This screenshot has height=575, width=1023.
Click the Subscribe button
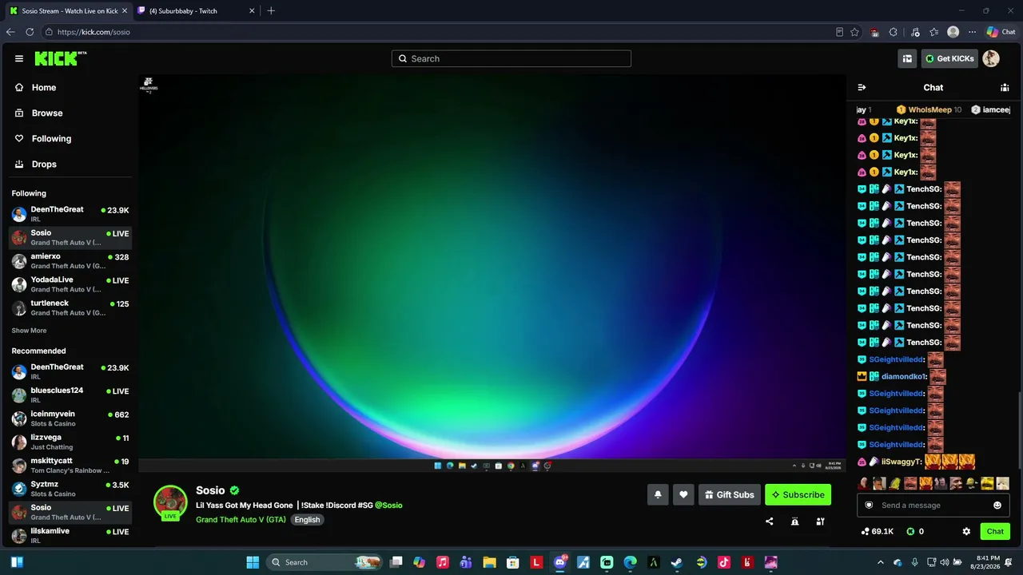tap(798, 494)
